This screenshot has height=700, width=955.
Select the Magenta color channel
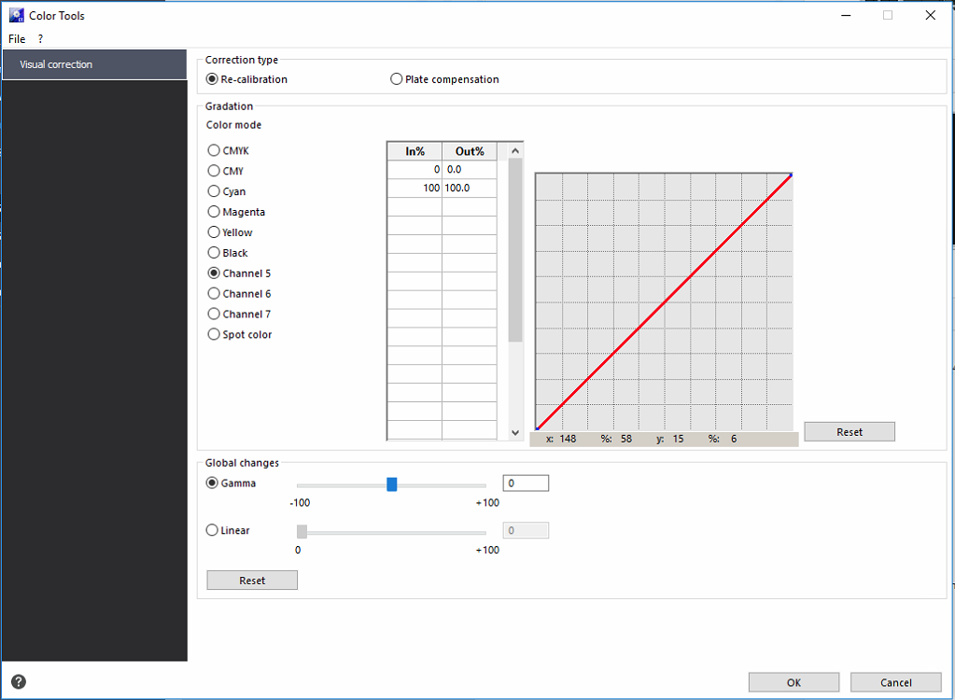coord(214,212)
